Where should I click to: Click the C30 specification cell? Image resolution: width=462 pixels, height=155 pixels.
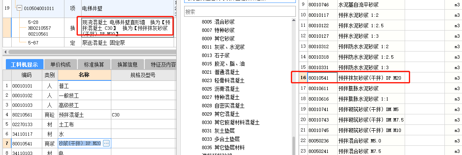pos(143,115)
